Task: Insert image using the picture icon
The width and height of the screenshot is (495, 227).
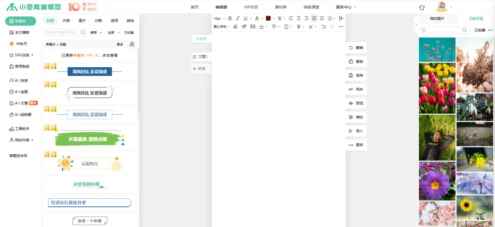Action: [x=253, y=27]
